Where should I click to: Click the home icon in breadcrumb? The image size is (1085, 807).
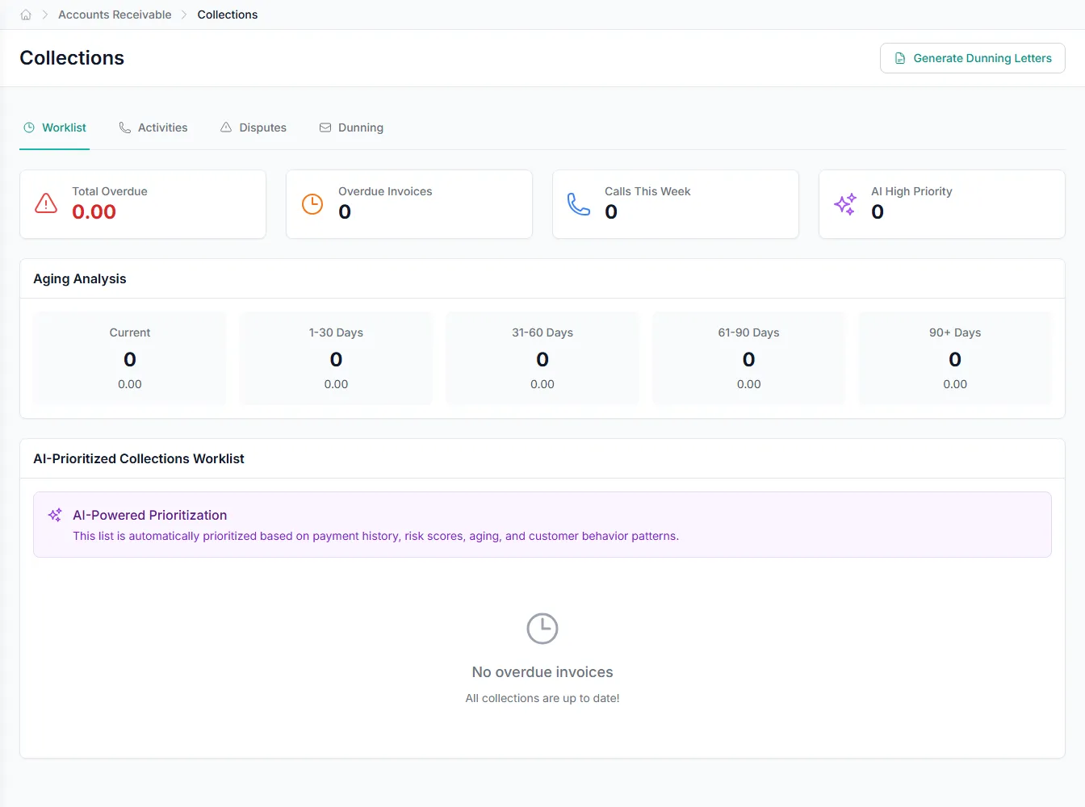(26, 15)
